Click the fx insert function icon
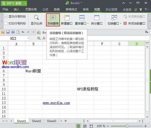Screen dimensions: 151x128 tap(44, 38)
